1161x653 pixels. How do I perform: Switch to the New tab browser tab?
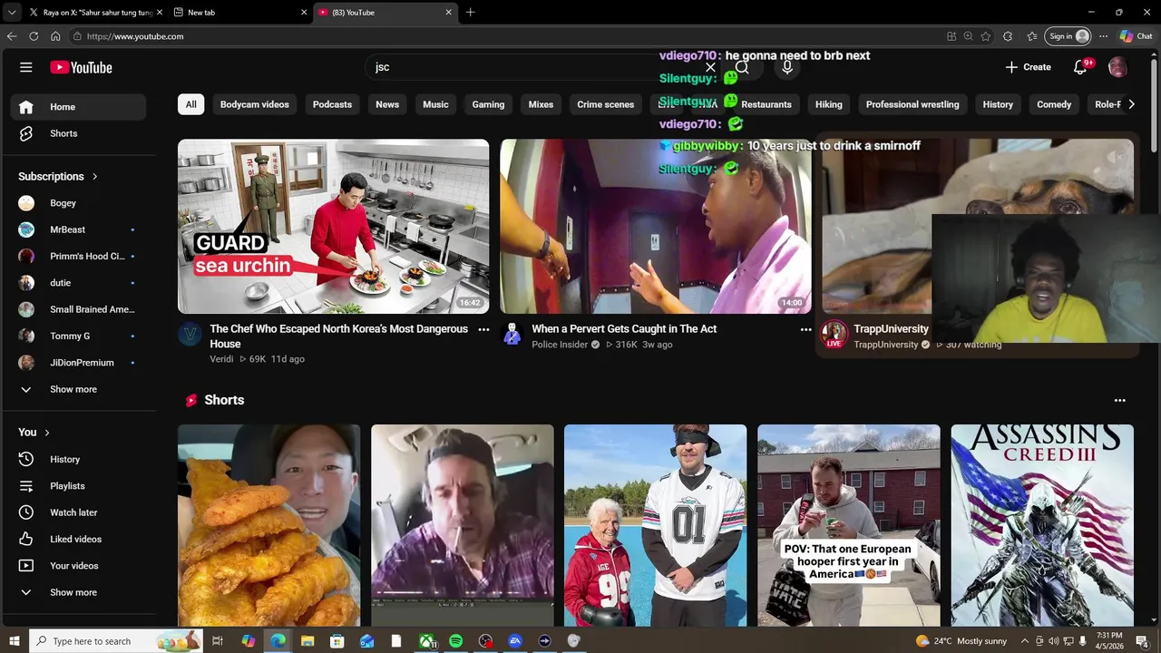[239, 13]
